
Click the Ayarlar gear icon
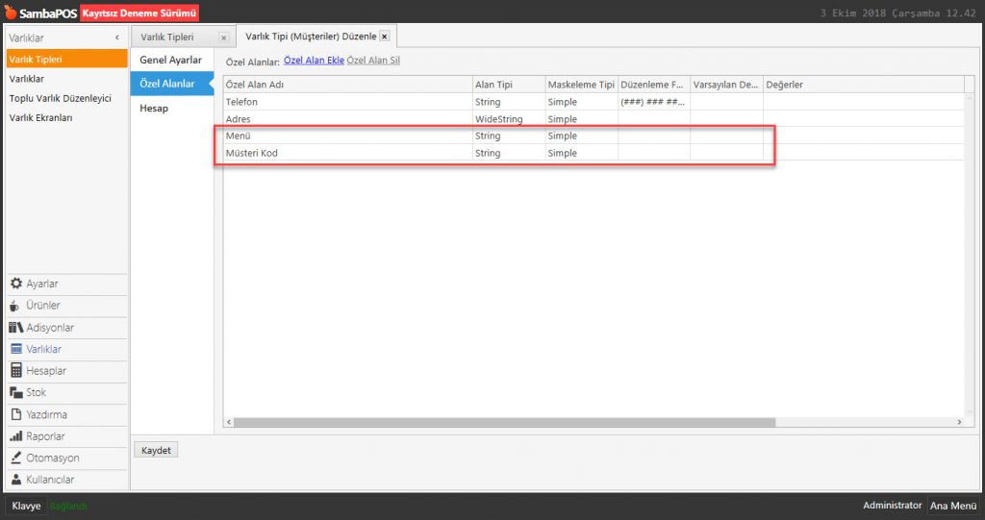16,284
